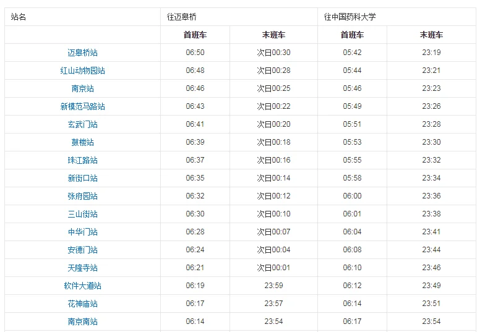This screenshot has width=485, height=332.
Task: Select 06:14 in the 南京南站 row
Action: click(x=195, y=321)
